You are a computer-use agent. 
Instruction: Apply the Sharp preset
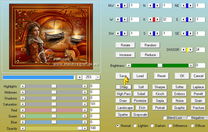point(124,87)
